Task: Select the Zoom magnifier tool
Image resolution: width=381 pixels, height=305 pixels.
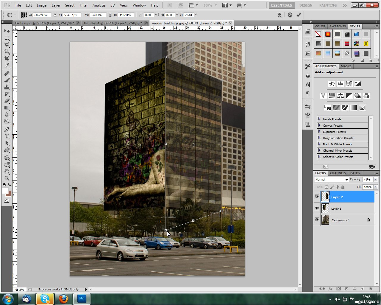Action: 7,178
